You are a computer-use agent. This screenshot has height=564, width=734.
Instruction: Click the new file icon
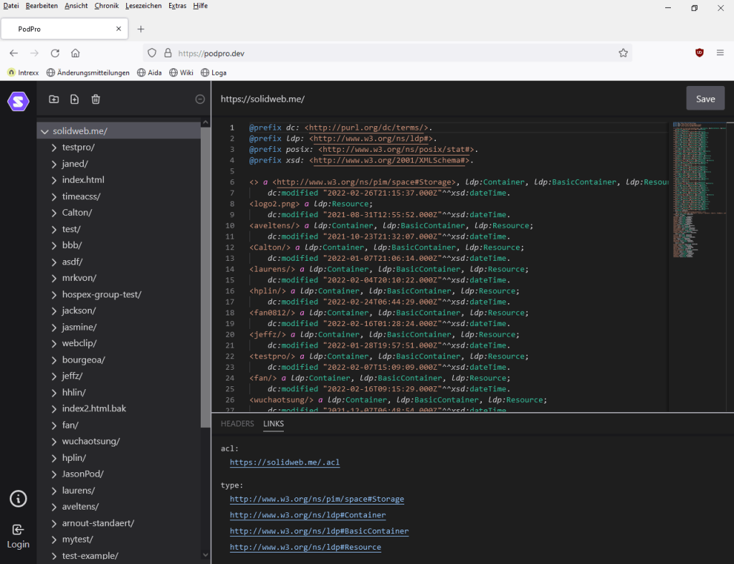[x=75, y=100]
